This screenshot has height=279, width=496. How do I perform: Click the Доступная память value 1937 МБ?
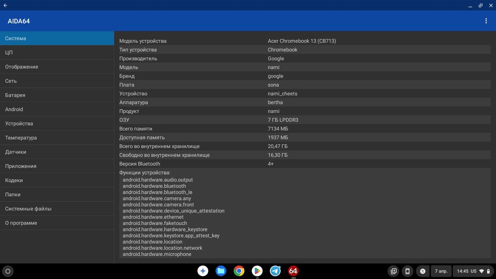click(278, 137)
